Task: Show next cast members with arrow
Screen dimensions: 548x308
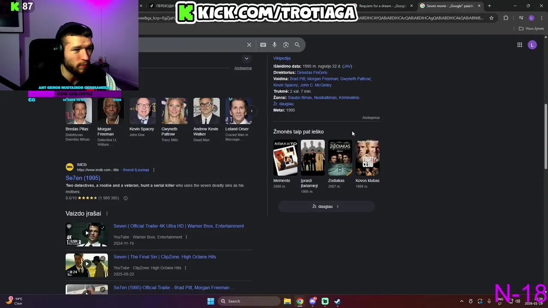Action: click(252, 111)
